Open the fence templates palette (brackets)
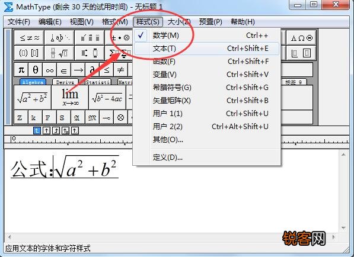 point(29,53)
